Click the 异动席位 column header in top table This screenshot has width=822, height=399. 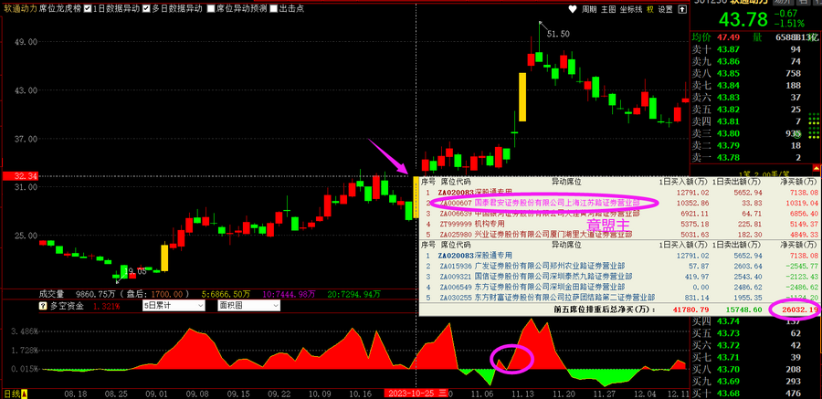566,182
